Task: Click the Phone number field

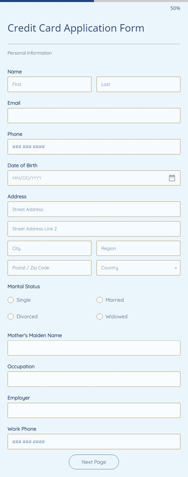Action: pyautogui.click(x=94, y=147)
